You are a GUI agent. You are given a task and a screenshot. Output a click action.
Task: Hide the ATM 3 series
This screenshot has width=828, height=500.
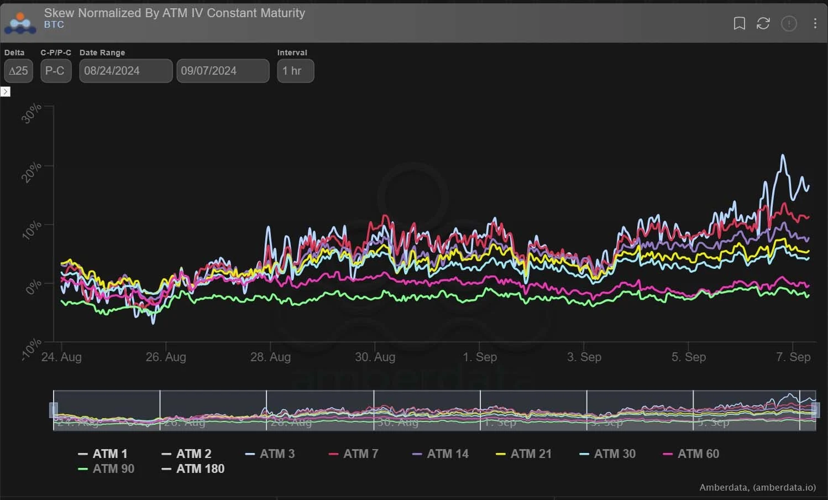tap(270, 454)
